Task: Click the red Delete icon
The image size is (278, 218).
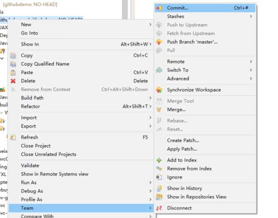Action: coord(13,81)
